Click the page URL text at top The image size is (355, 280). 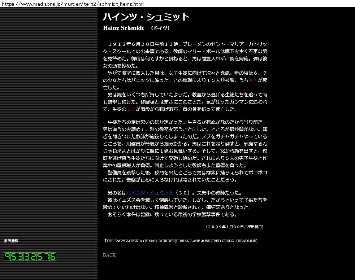tap(72, 4)
